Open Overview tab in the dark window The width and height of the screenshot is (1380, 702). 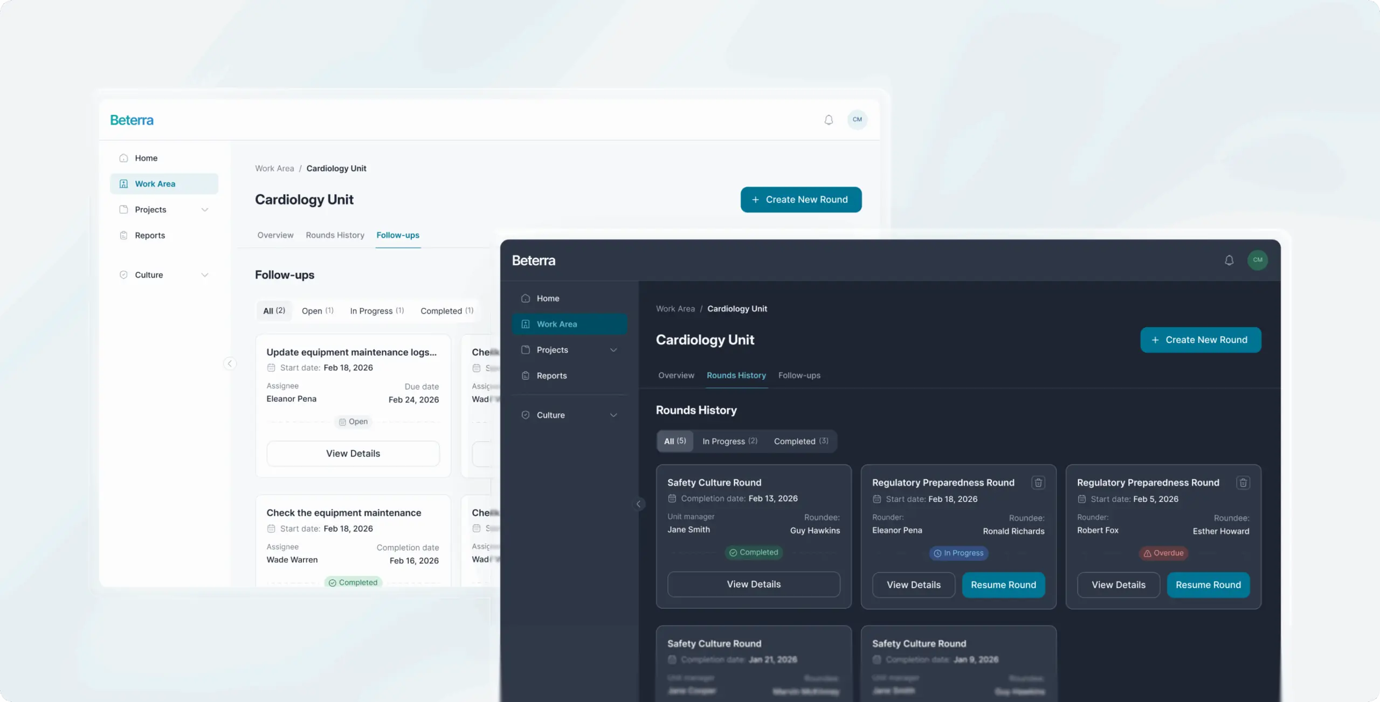coord(677,375)
